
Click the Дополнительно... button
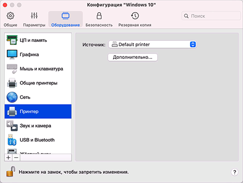(x=133, y=57)
